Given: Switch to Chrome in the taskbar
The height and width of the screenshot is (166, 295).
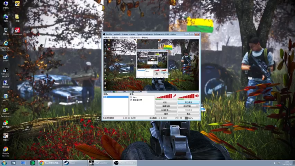Looking at the screenshot, I should 50,163.
